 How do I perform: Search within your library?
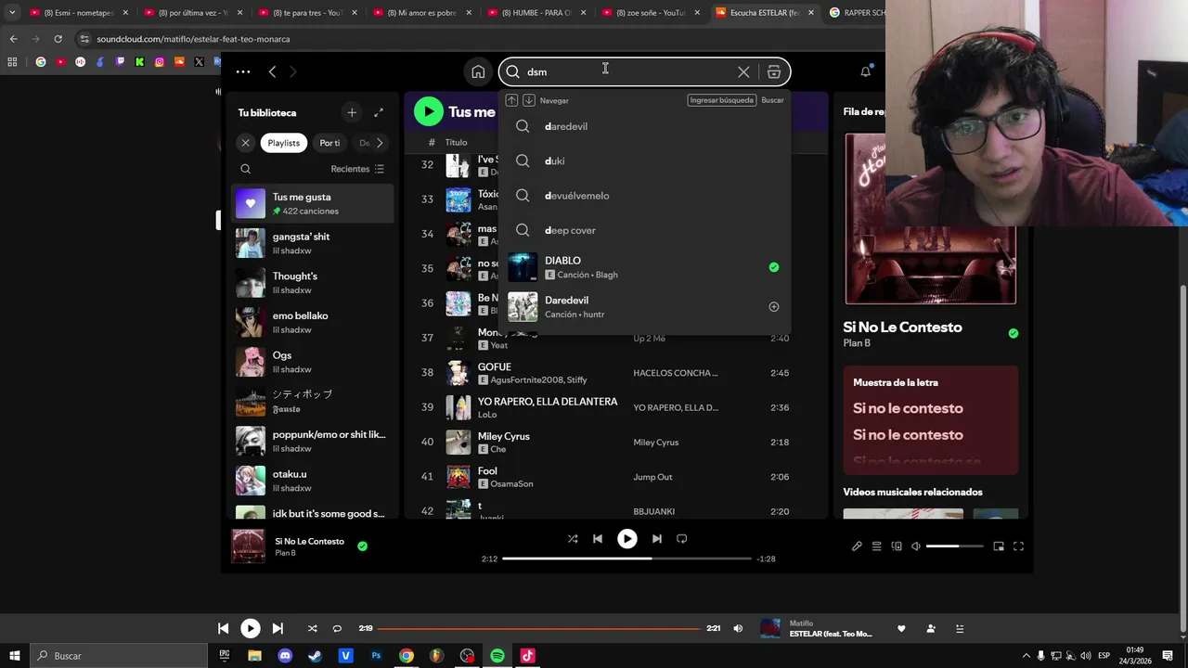coord(245,169)
